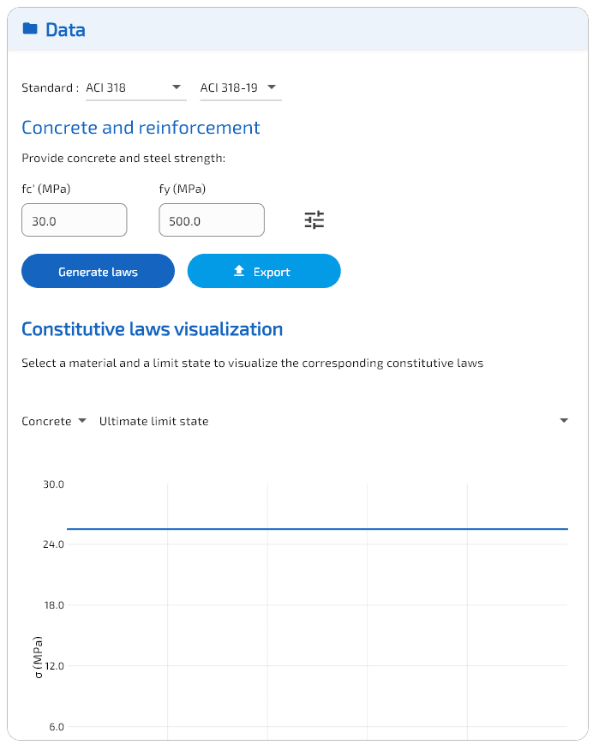
Task: Open the ACI 318 standard dropdown
Action: pyautogui.click(x=135, y=87)
